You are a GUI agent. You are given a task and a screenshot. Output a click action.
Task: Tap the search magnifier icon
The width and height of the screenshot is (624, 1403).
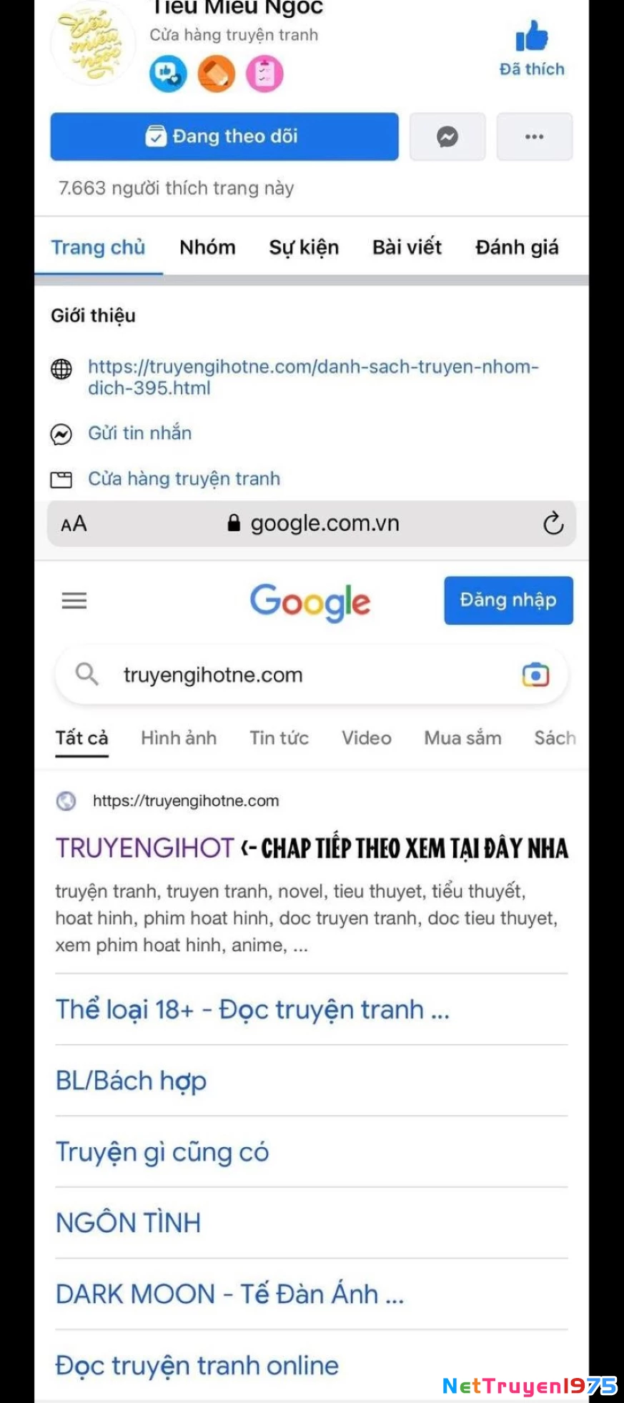click(x=86, y=674)
